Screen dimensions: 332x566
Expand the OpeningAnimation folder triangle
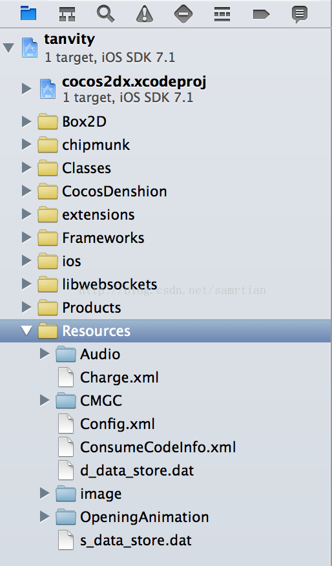[x=45, y=516]
